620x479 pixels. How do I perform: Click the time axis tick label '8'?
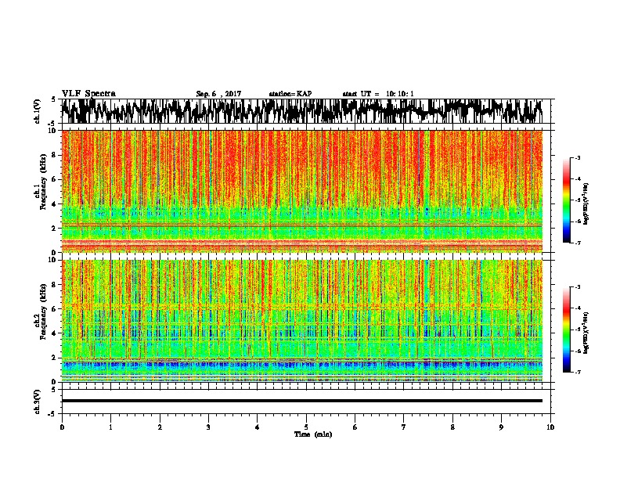pos(452,427)
